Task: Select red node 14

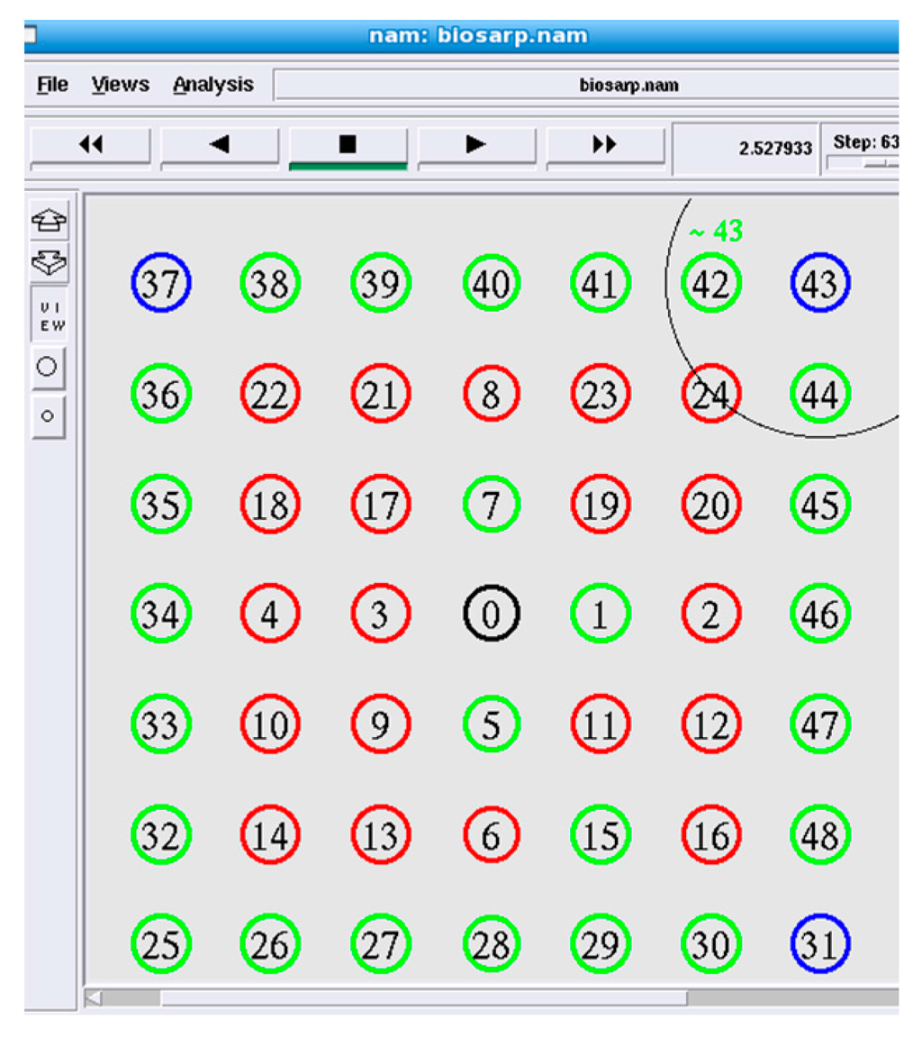Action: 270,834
